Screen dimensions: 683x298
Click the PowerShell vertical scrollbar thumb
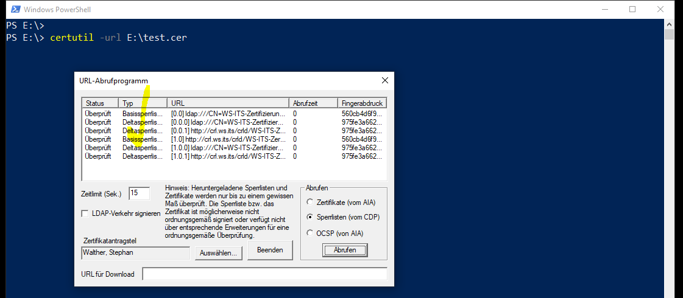click(x=669, y=34)
